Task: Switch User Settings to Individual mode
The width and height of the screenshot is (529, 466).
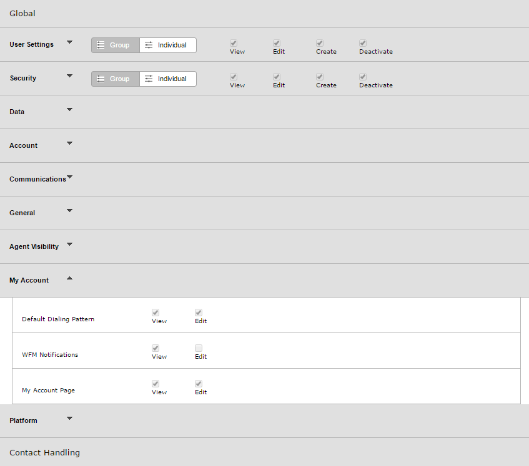Action: coord(168,45)
